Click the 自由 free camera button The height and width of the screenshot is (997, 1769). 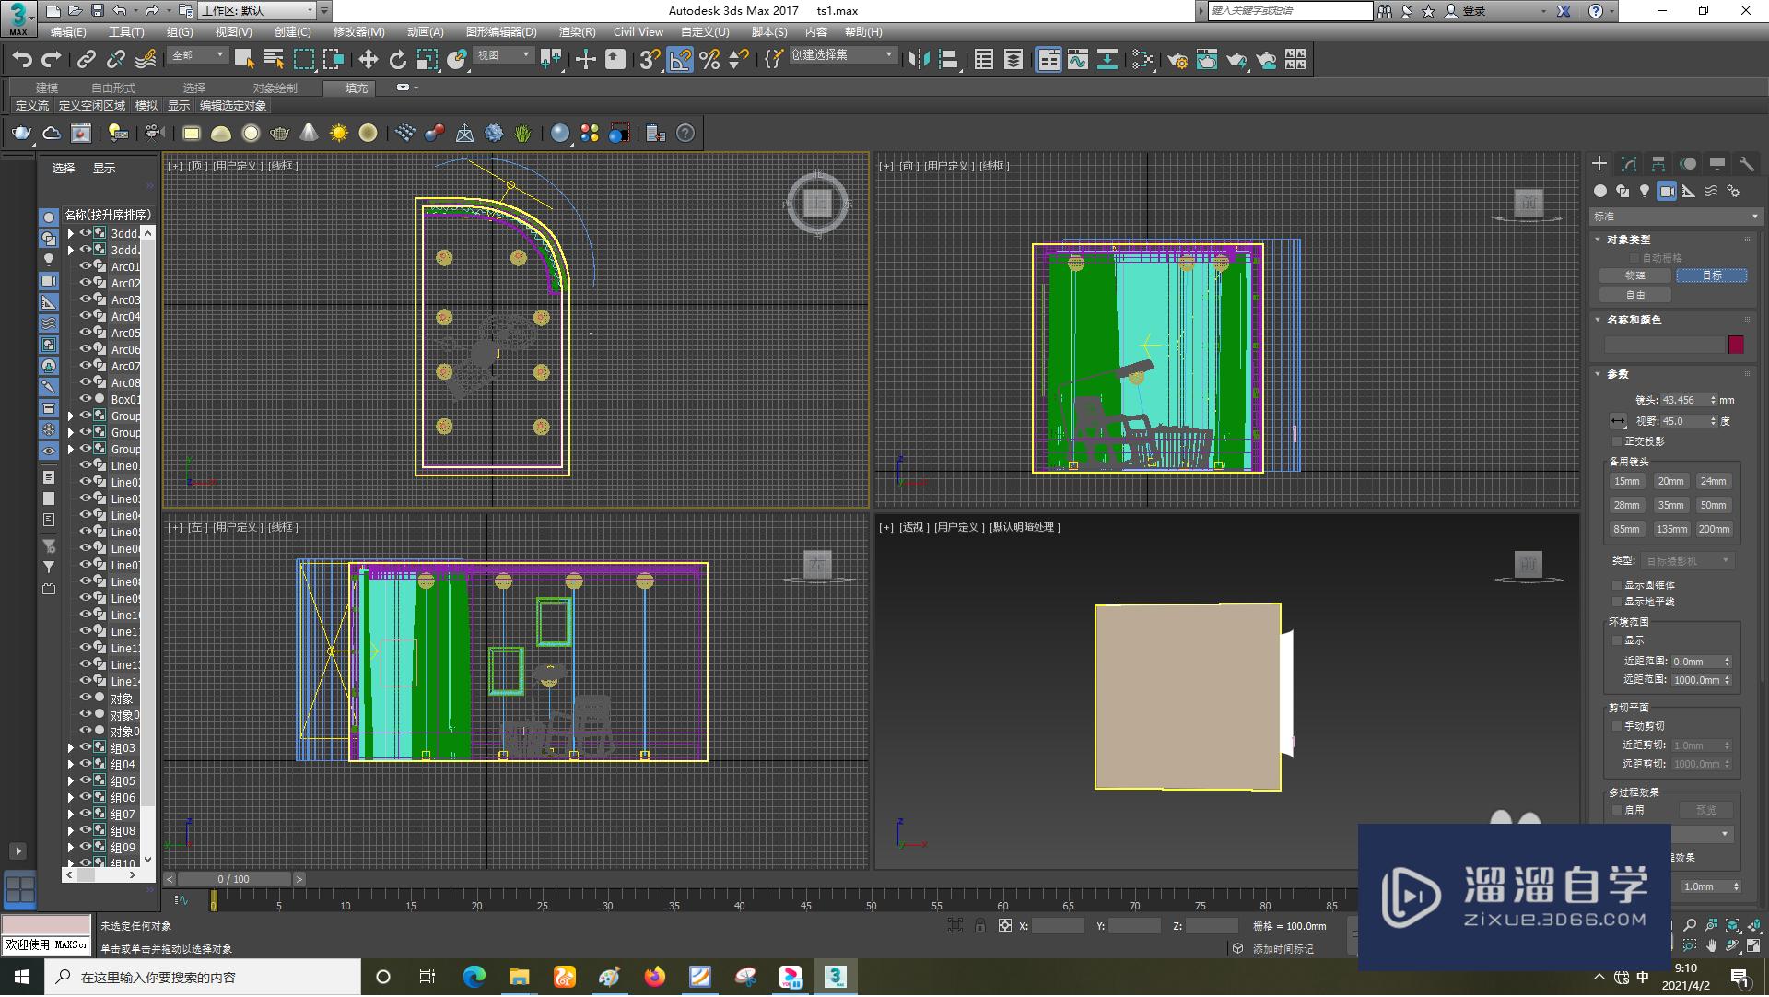coord(1634,295)
